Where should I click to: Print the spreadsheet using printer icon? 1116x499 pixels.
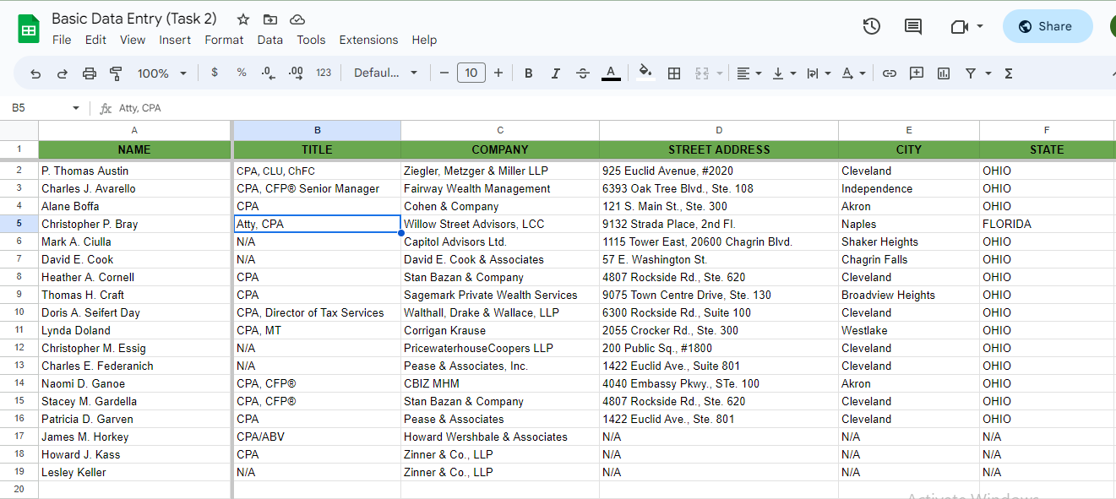90,73
